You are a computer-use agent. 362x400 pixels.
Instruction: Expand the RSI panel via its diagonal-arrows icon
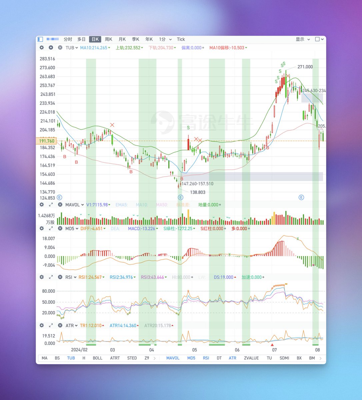(x=51, y=277)
